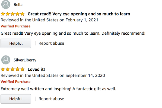Report abuse on SilverLiberty's review
Image resolution: width=162 pixels, height=108 pixels.
51,99
